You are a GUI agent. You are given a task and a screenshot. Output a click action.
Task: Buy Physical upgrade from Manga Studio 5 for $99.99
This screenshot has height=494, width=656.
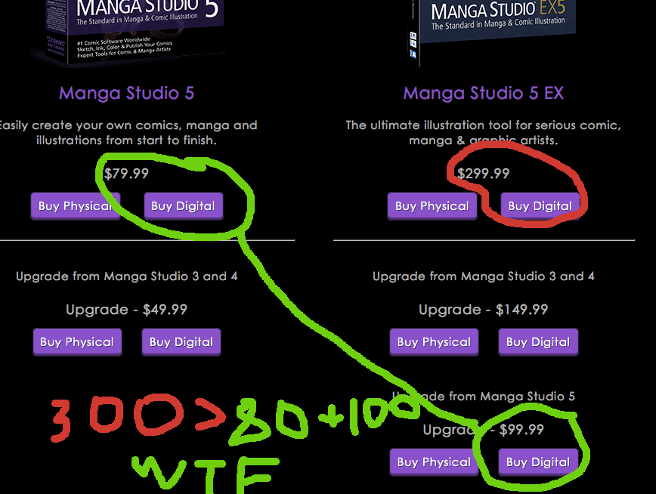[435, 462]
